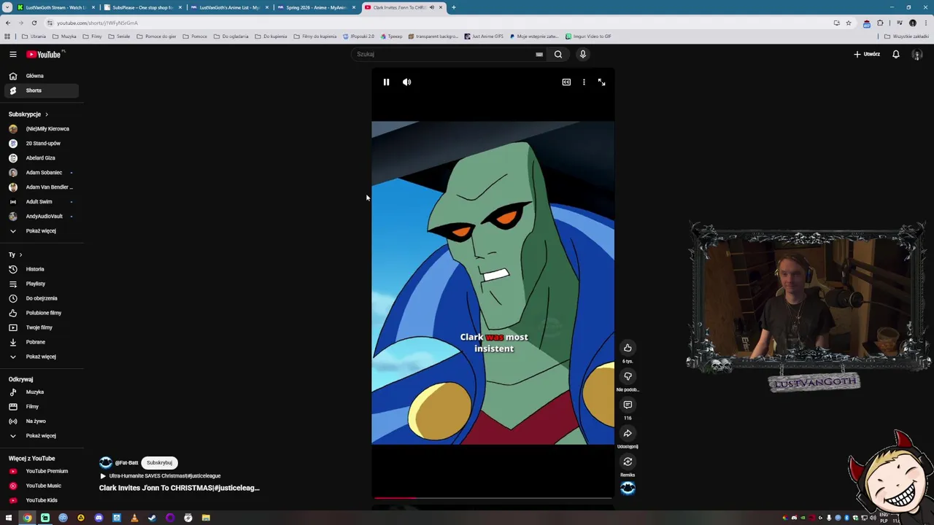
Task: Open the Windows Start menu
Action: [9, 518]
